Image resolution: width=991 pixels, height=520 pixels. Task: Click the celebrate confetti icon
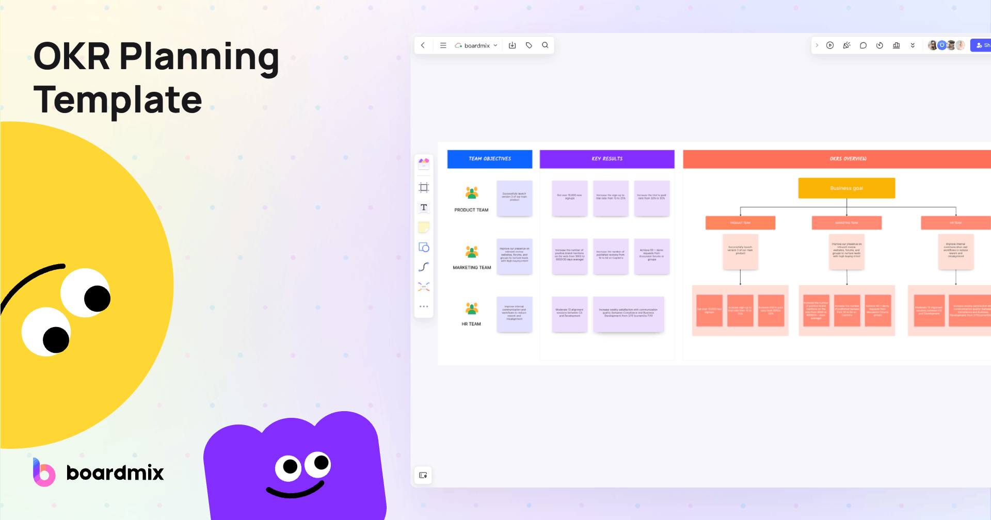coord(846,45)
